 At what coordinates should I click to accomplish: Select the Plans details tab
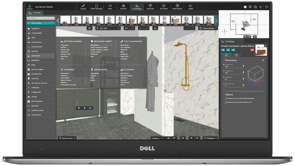tap(177, 7)
